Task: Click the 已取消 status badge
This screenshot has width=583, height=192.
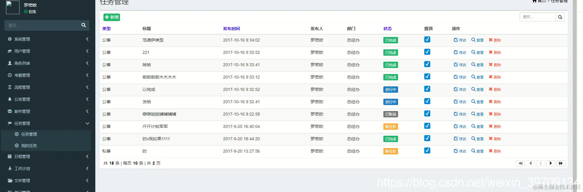Action: [x=391, y=114]
